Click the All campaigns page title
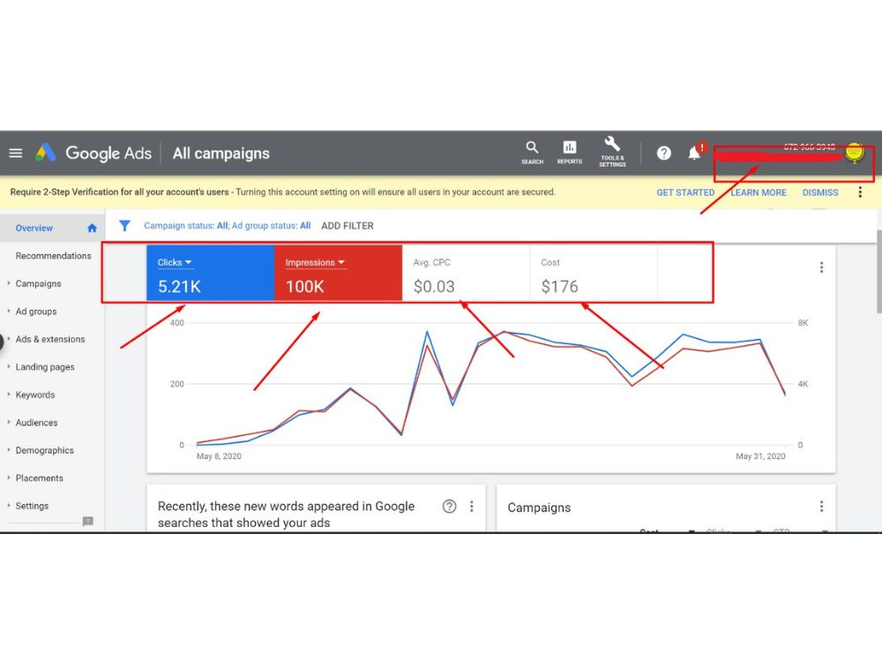882x662 pixels. [x=221, y=153]
